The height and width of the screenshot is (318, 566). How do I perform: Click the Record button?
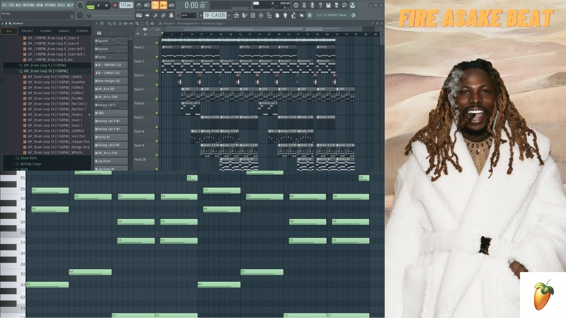(115, 5)
